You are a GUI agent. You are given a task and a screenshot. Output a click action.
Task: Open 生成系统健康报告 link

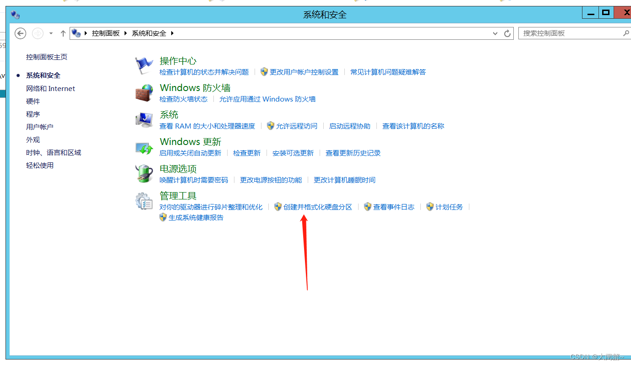pyautogui.click(x=196, y=218)
